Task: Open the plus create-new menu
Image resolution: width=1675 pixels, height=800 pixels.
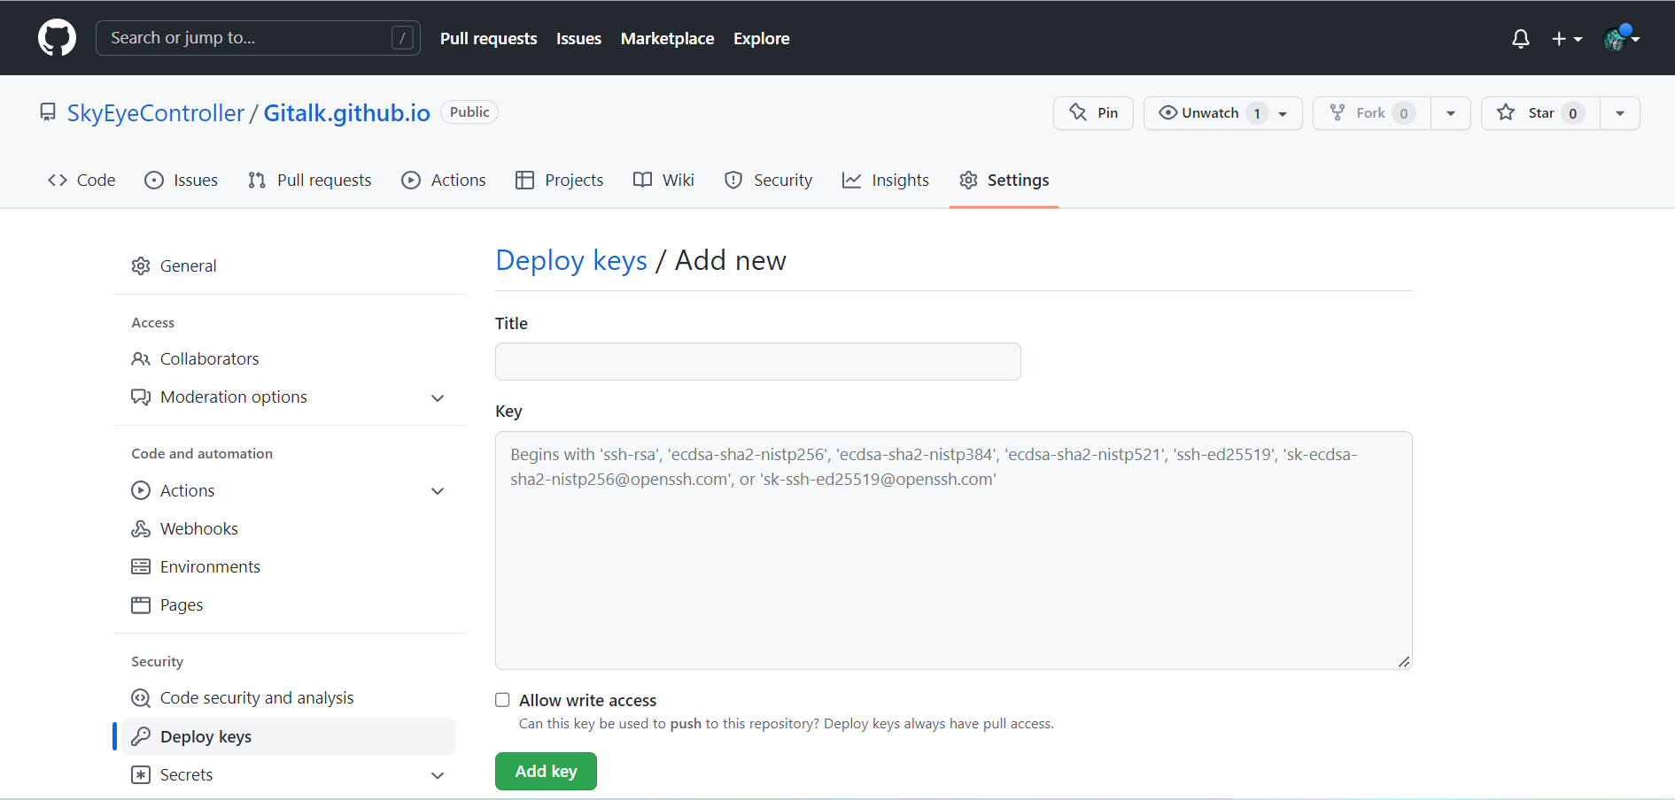Action: coord(1566,38)
